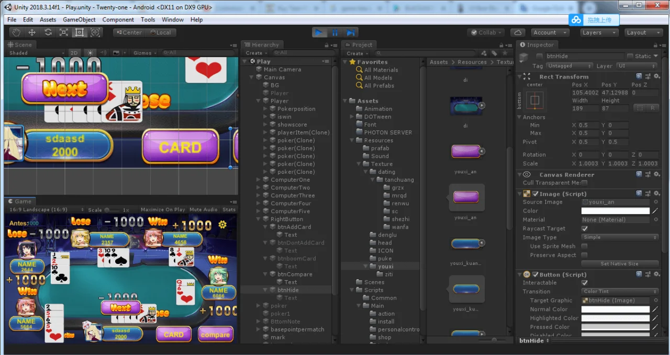Enable the Use Sprite Mesh checkbox

click(x=584, y=246)
